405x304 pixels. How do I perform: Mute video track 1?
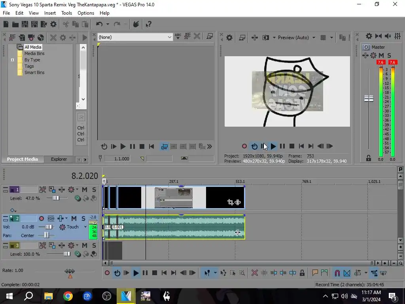click(85, 190)
